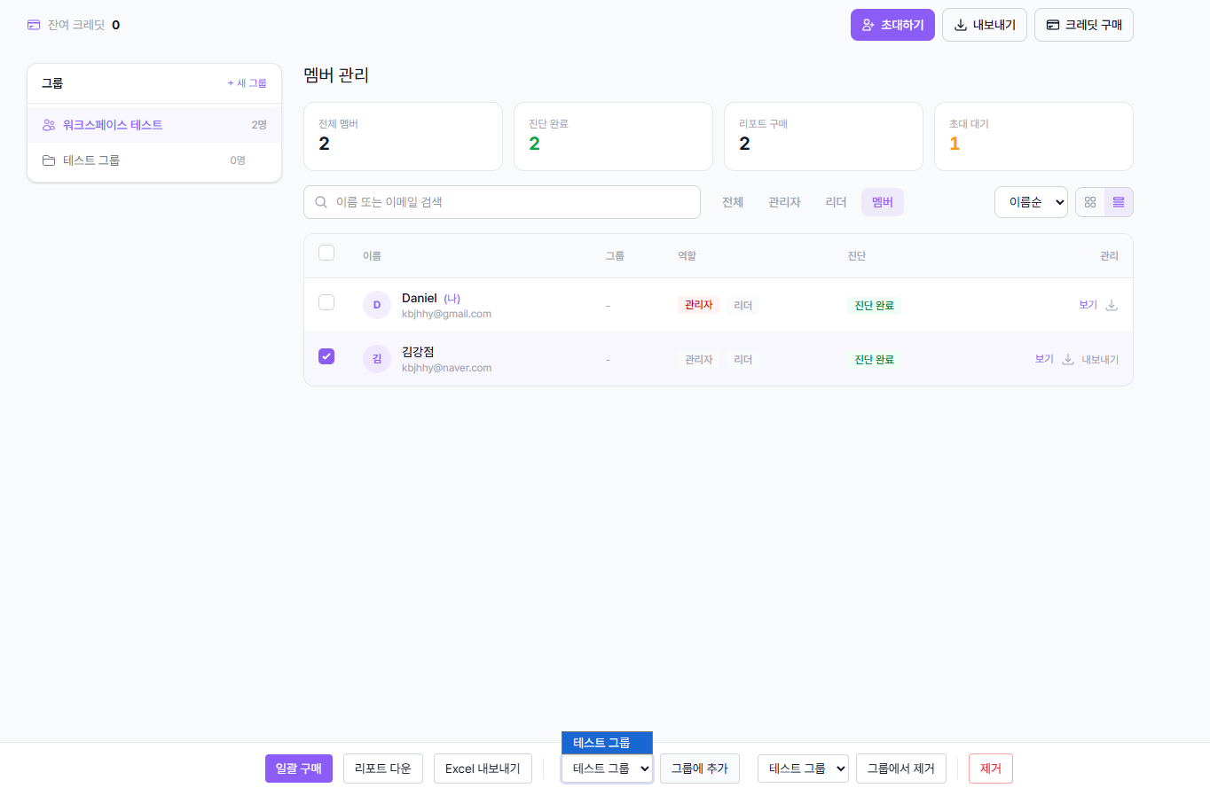Viewport: 1210px width, 788px height.
Task: Click the 초대하기 button
Action: click(x=892, y=25)
